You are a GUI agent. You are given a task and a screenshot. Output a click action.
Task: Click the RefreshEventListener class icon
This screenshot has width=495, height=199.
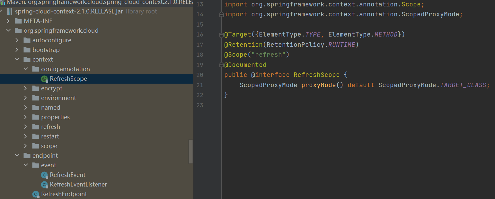45,185
